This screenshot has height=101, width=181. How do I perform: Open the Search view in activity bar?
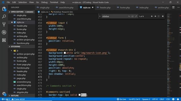(x=4, y=17)
